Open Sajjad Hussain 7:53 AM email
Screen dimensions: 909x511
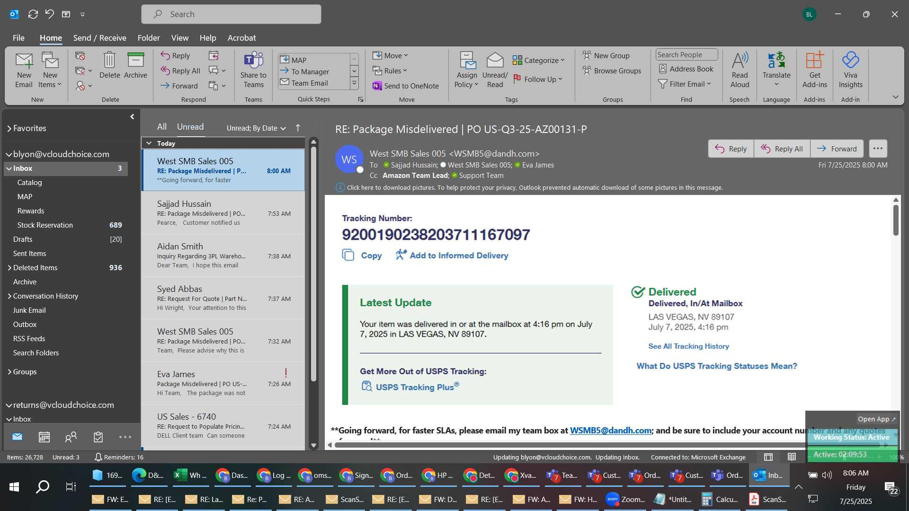point(223,213)
